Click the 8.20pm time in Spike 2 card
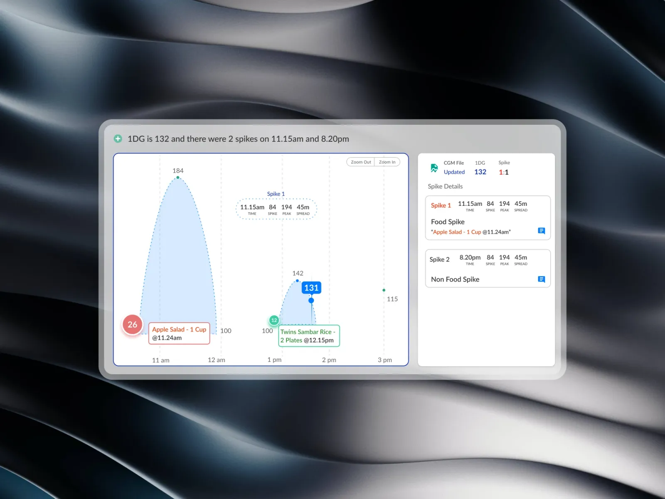The image size is (665, 499). tap(470, 257)
